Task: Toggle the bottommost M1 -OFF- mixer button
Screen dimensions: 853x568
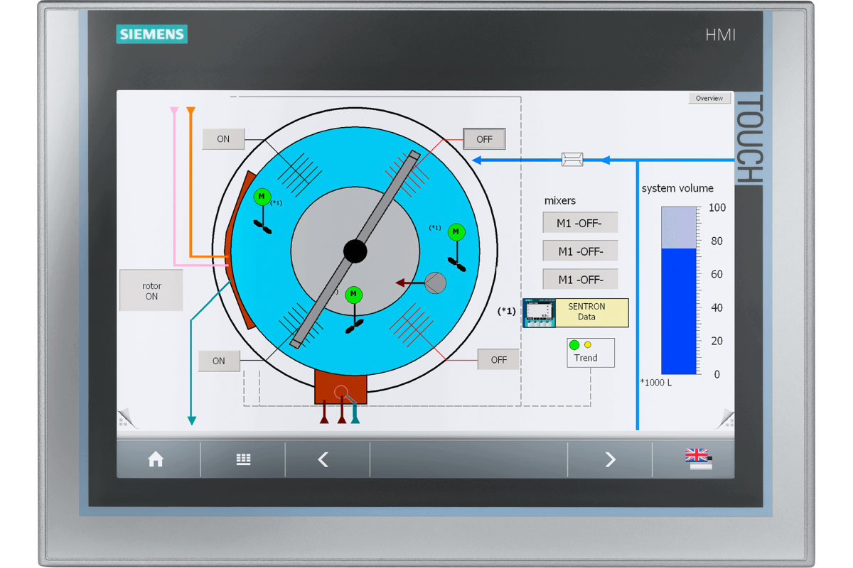Action: (580, 280)
